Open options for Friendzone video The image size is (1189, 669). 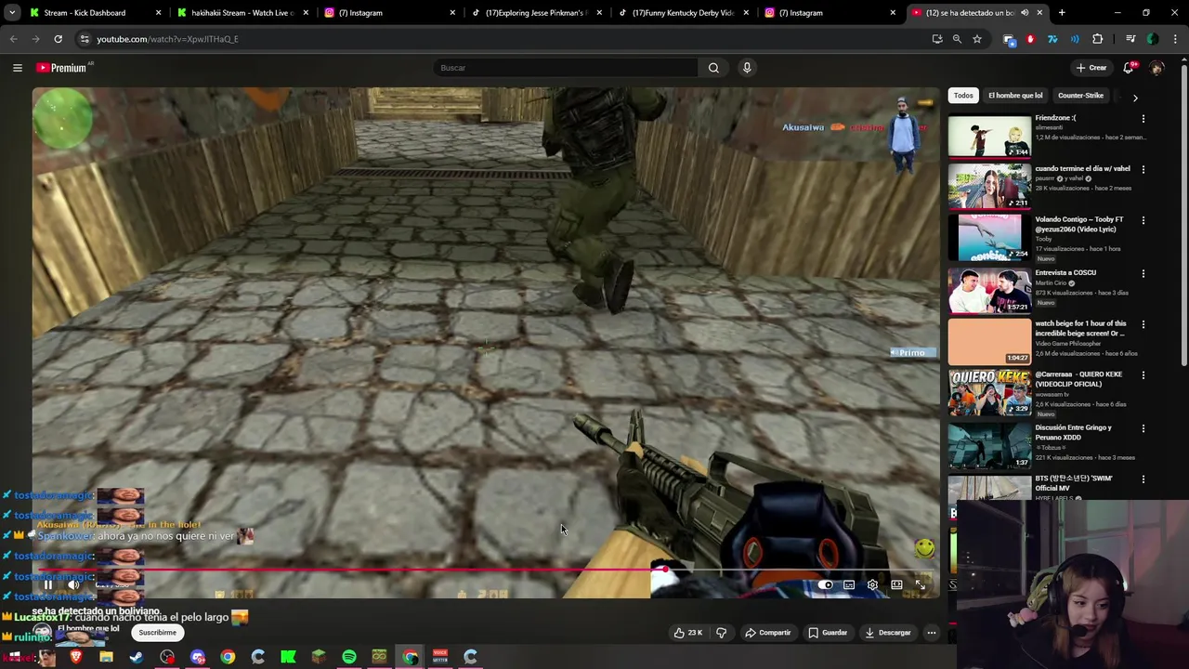[x=1143, y=119]
